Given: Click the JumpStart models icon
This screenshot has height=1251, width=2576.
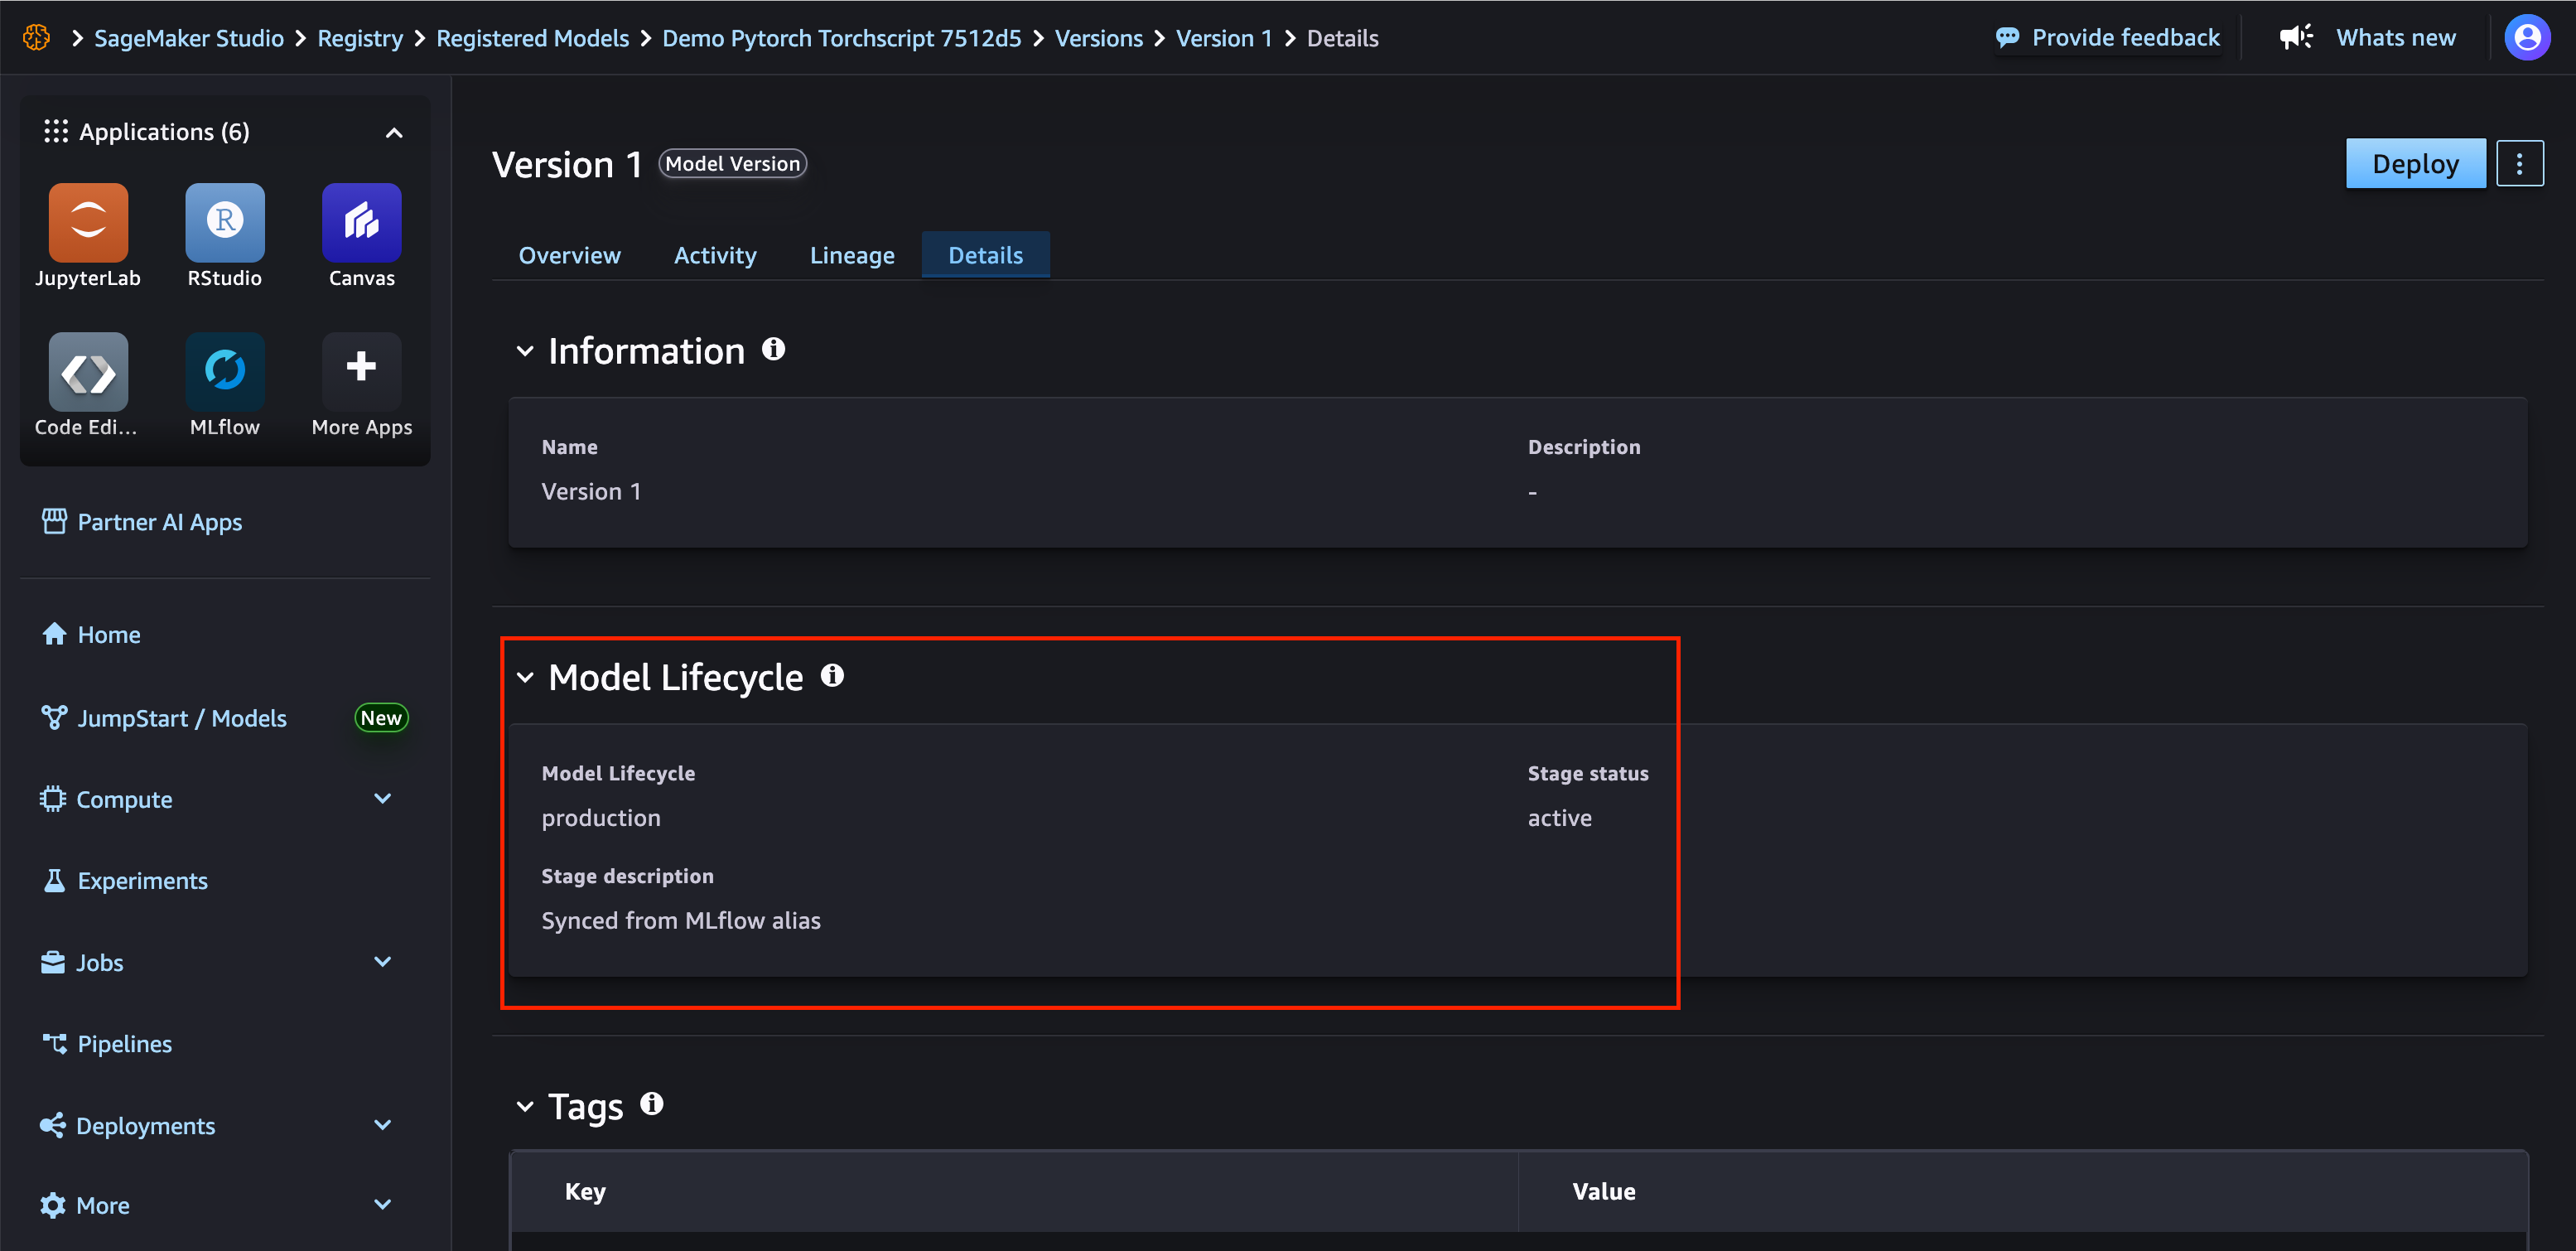Looking at the screenshot, I should (54, 718).
